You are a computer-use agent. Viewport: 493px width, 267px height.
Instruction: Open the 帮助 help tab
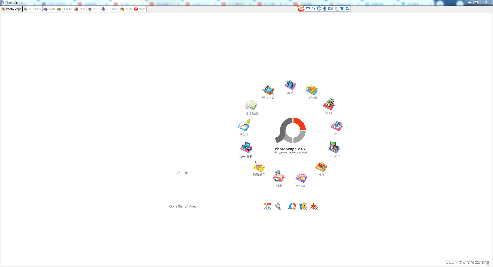140,9
